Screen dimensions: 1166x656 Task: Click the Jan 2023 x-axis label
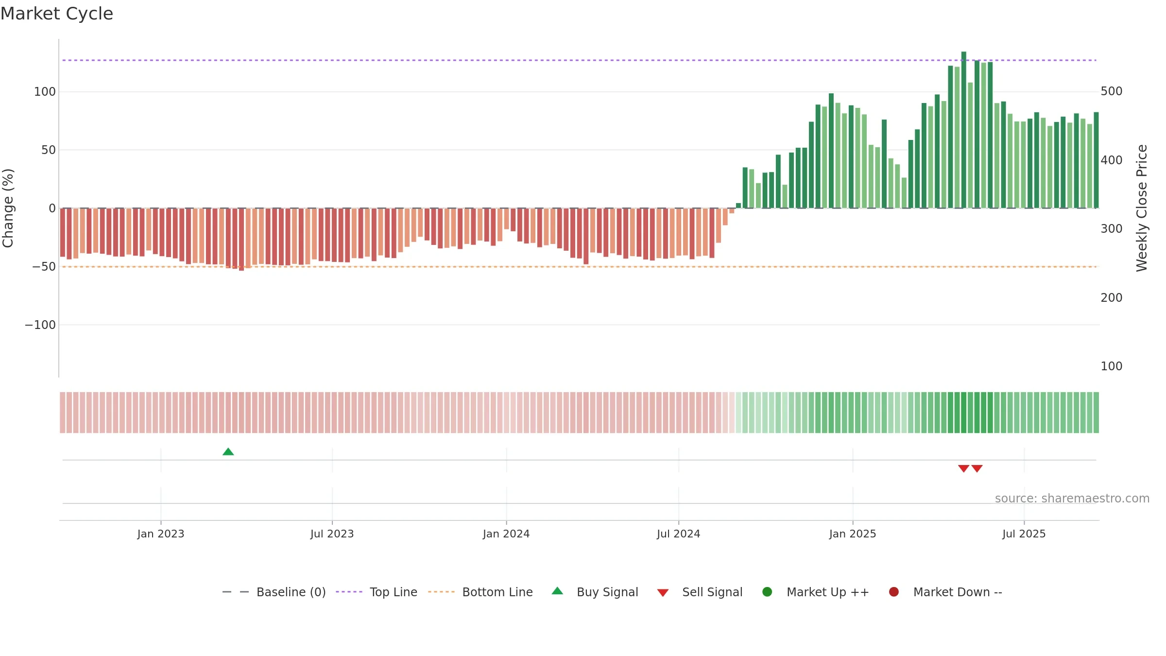pos(161,534)
